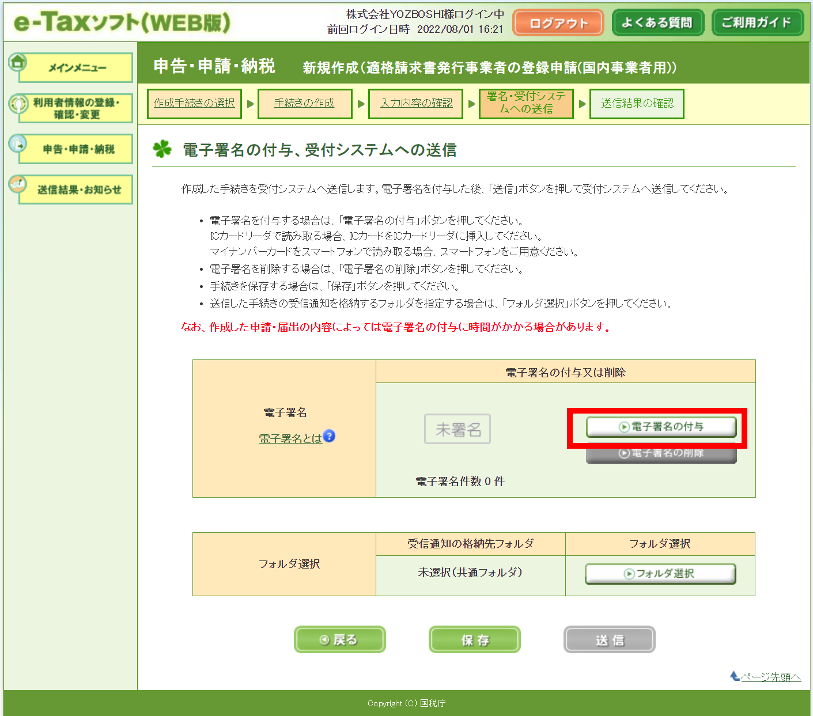Click the 保存 button

coord(474,639)
